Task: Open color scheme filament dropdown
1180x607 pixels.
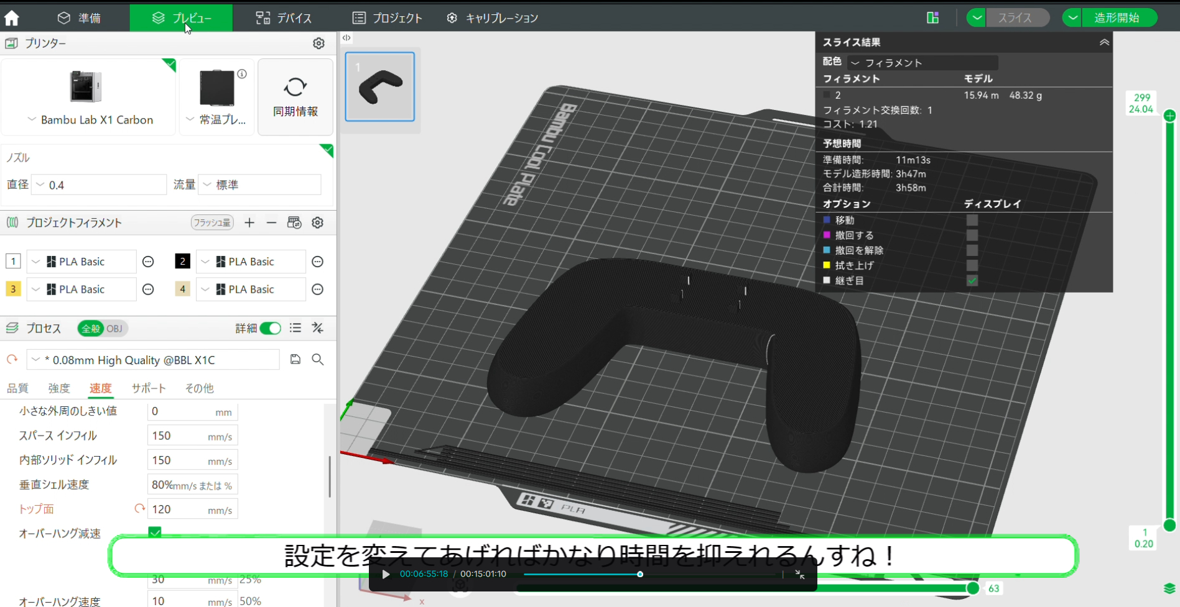Action: 922,63
